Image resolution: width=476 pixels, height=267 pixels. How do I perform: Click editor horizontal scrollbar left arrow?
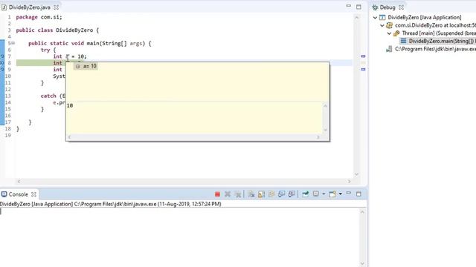pyautogui.click(x=19, y=181)
